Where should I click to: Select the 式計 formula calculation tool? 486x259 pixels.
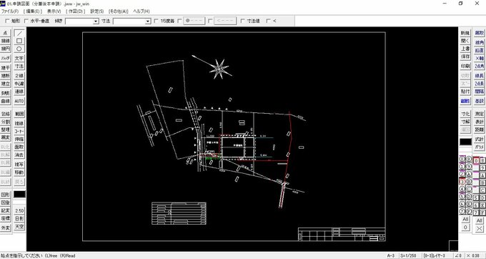(x=479, y=140)
